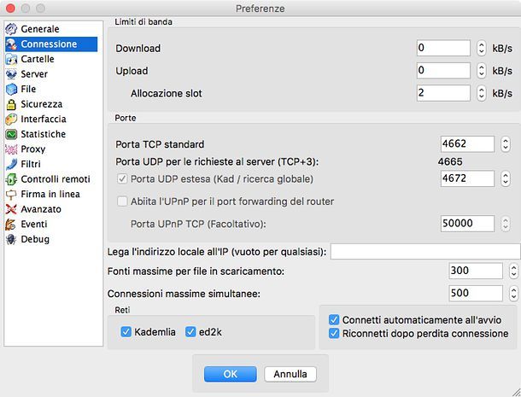This screenshot has width=521, height=397.
Task: Click the Sicurezza lock icon
Action: (11, 104)
